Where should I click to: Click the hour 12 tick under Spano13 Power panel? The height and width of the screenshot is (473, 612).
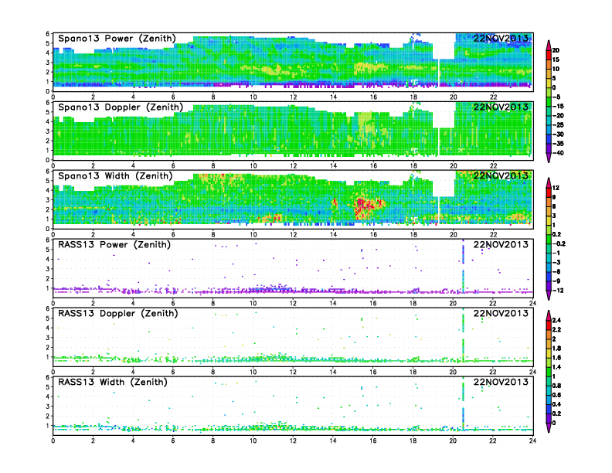click(x=293, y=97)
